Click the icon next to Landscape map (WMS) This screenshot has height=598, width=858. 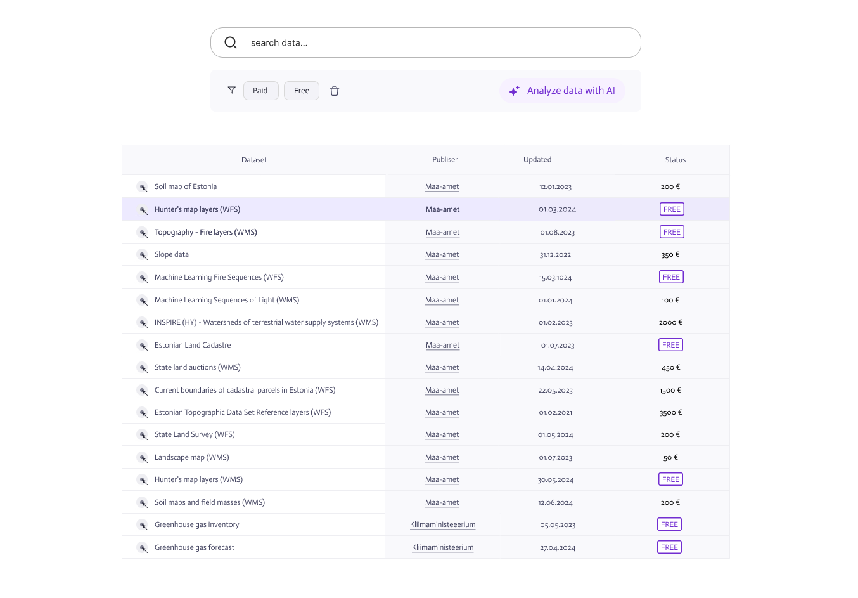[x=143, y=457]
